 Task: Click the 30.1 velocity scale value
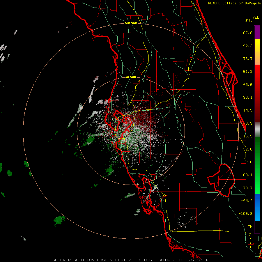pos(248,98)
